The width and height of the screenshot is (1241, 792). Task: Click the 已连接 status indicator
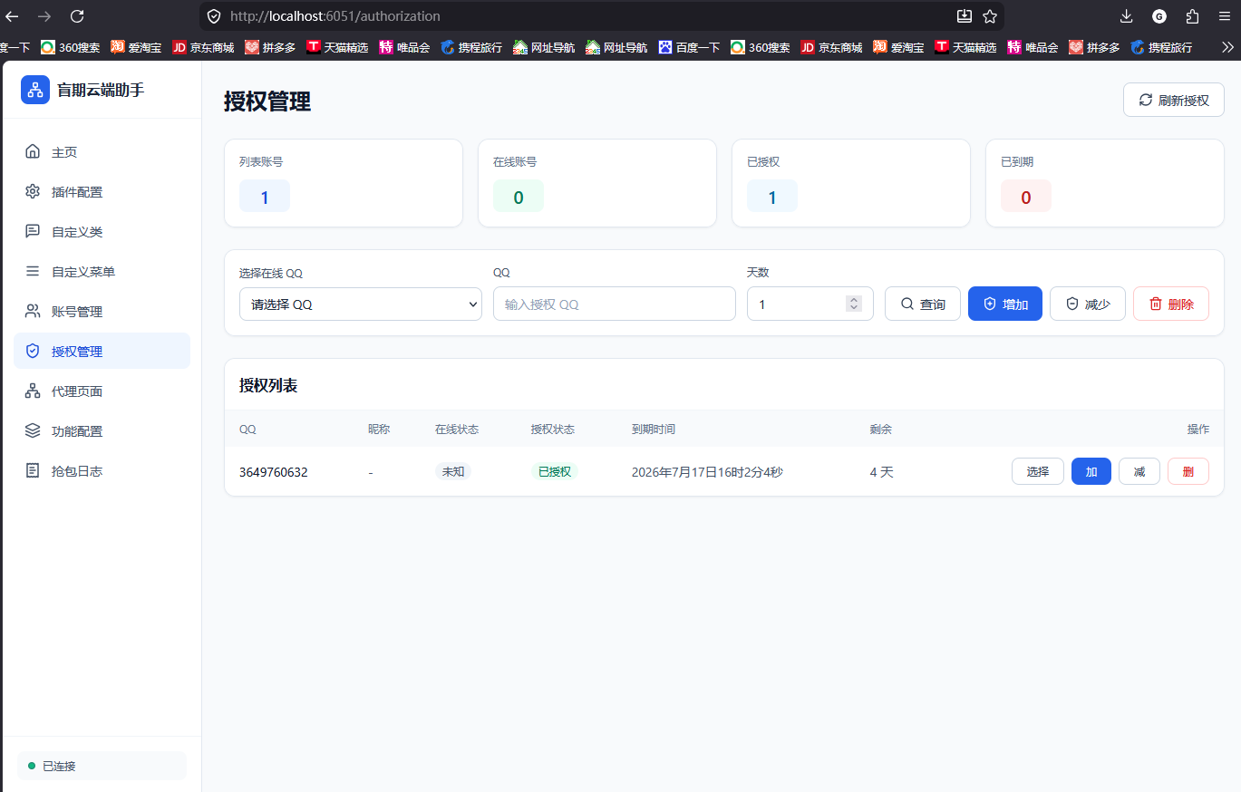coord(102,766)
